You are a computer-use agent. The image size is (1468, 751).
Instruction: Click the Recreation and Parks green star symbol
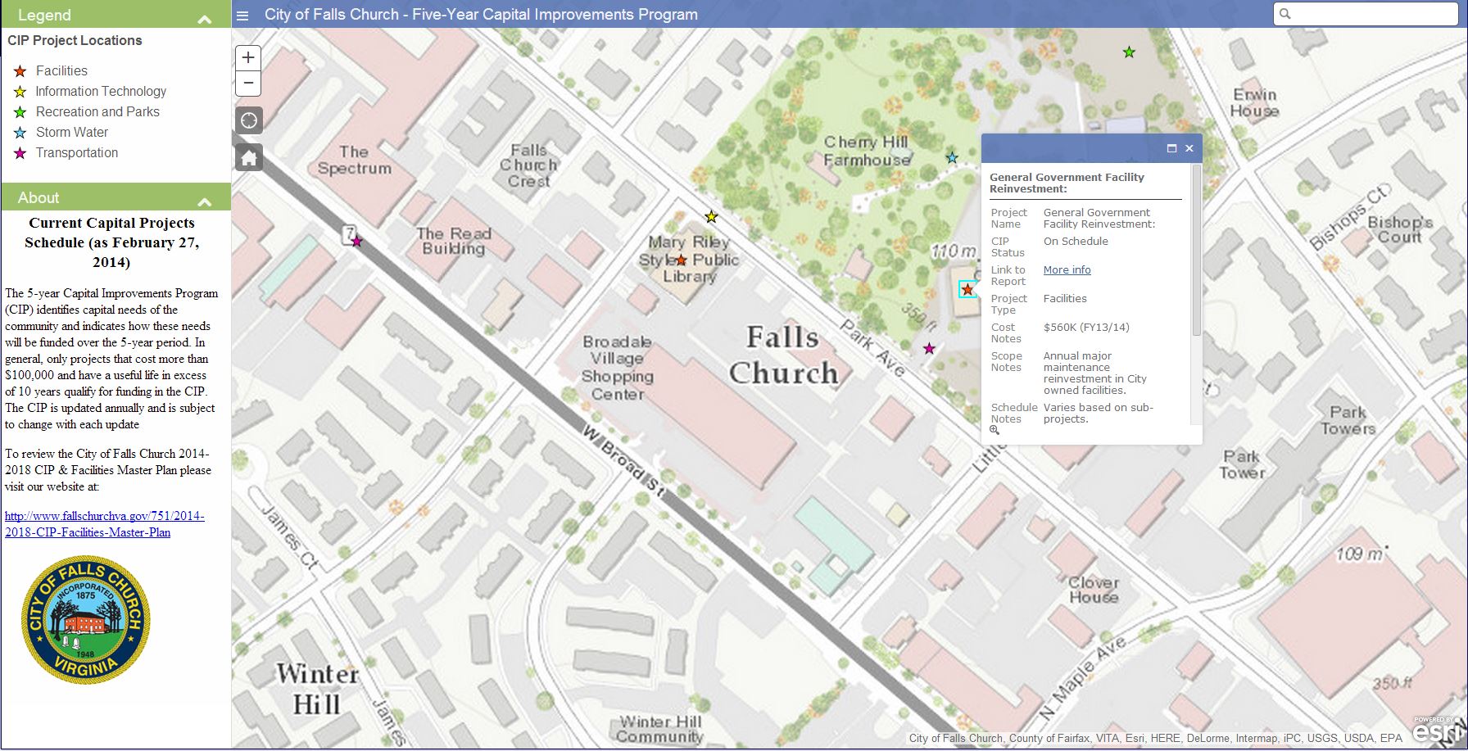pos(20,112)
